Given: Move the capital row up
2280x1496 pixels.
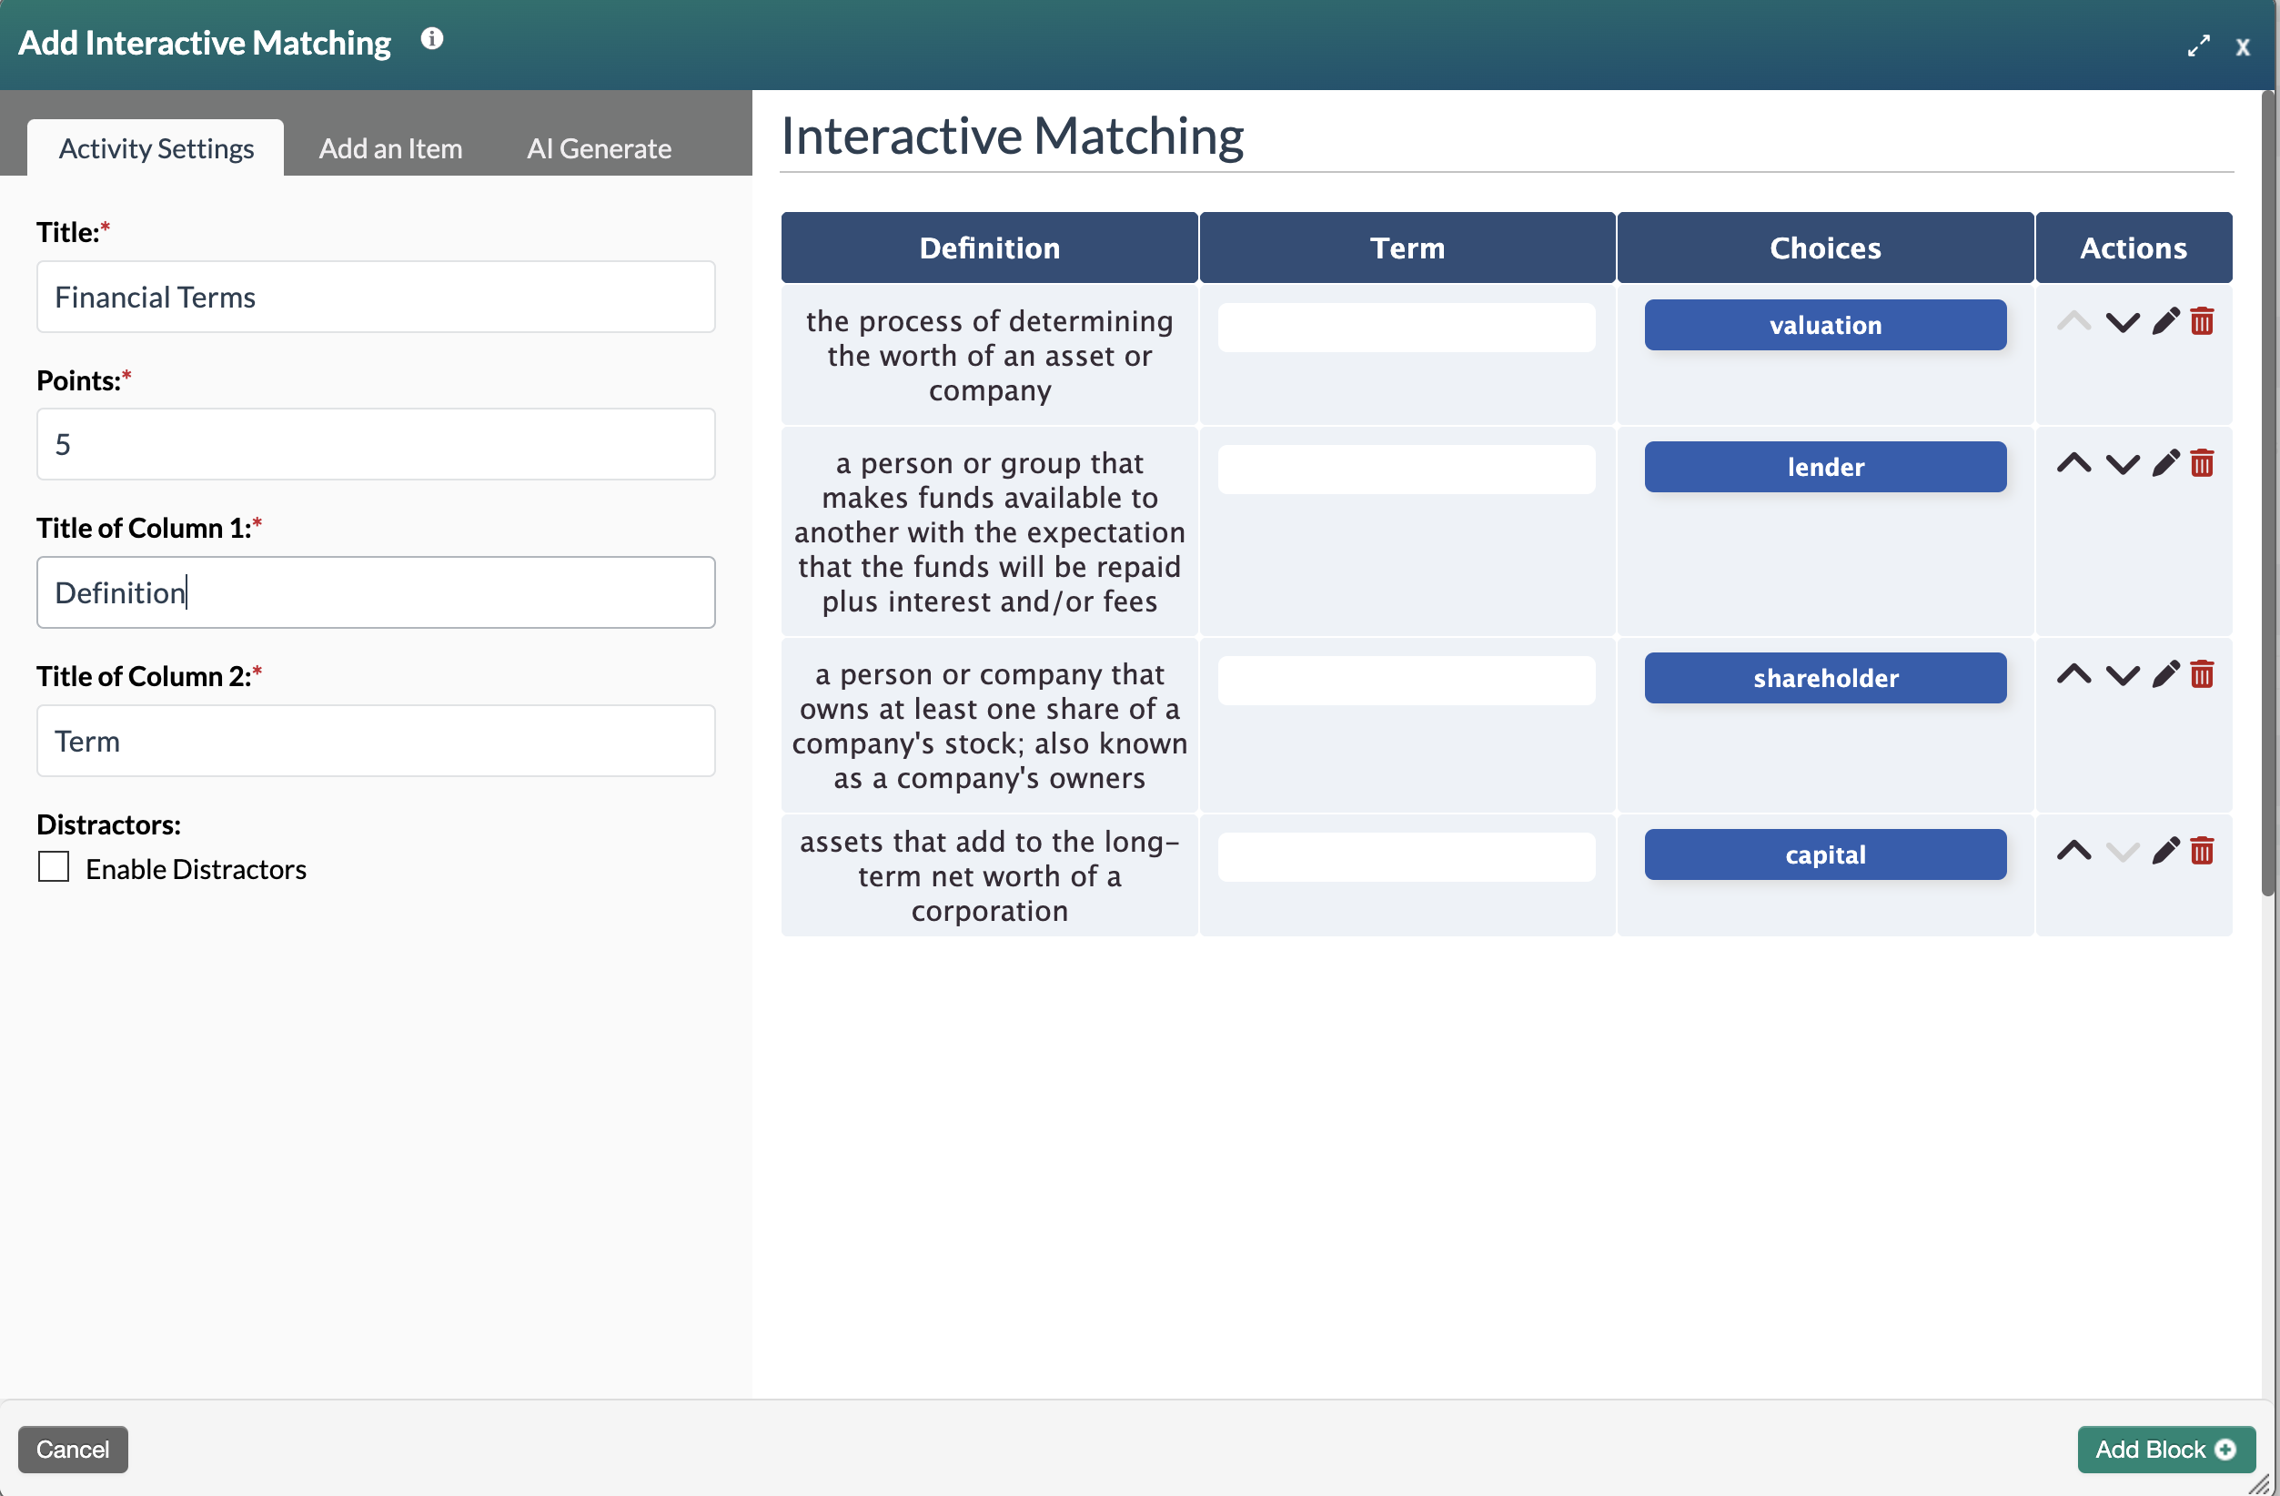Looking at the screenshot, I should coord(2073,851).
